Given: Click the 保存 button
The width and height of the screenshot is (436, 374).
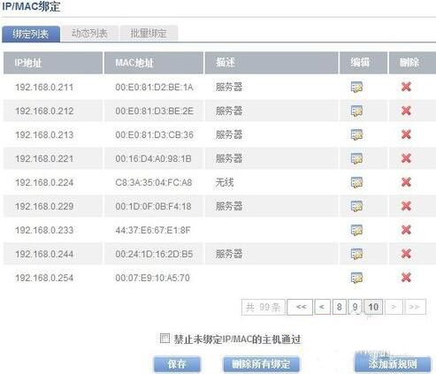Looking at the screenshot, I should click(177, 364).
